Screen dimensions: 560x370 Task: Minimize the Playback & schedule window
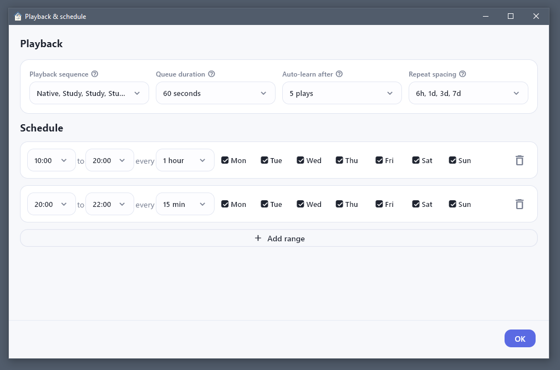point(486,17)
